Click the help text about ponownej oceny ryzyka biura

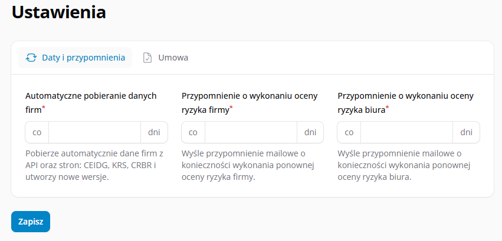pyautogui.click(x=403, y=165)
